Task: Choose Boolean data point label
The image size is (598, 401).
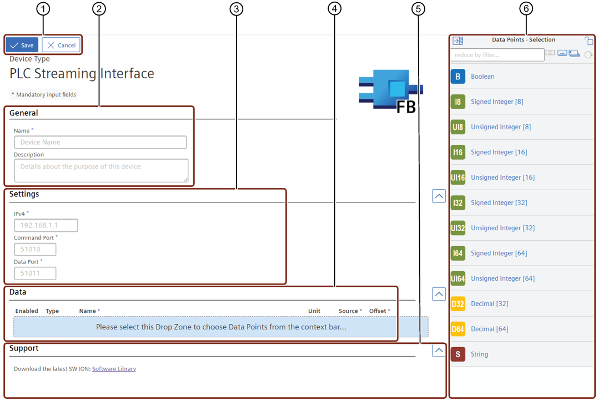Action: click(483, 77)
